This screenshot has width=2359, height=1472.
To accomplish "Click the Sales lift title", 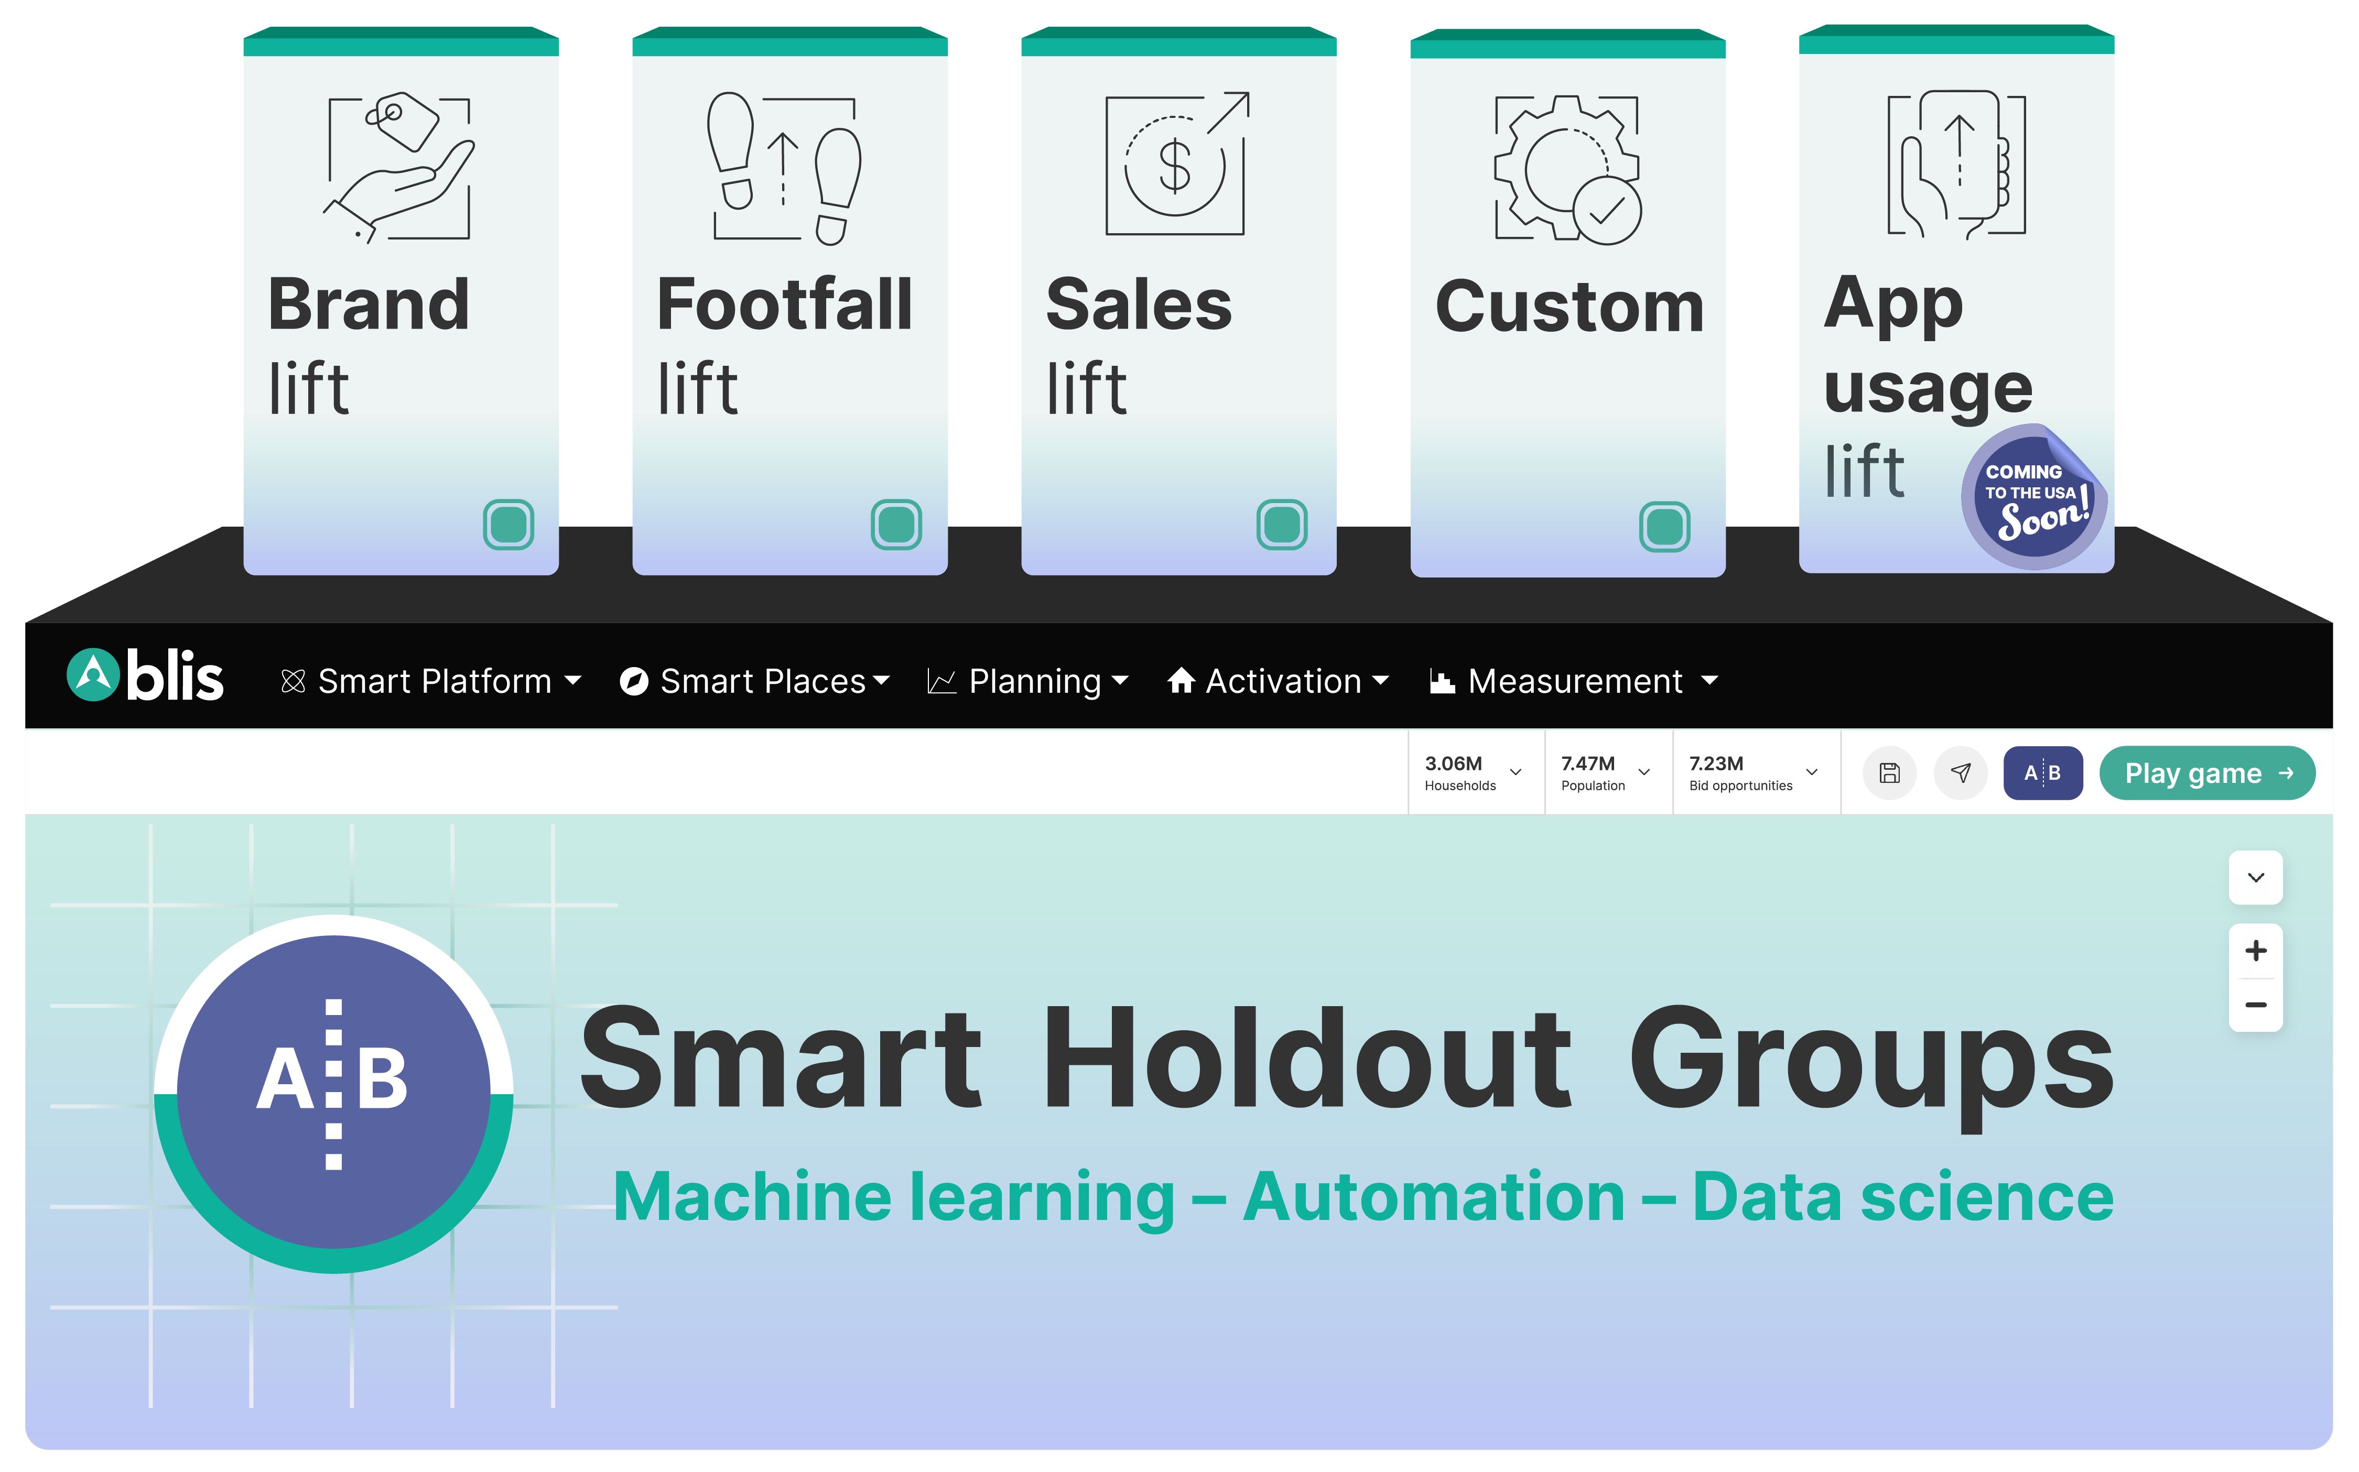I will pyautogui.click(x=1139, y=346).
